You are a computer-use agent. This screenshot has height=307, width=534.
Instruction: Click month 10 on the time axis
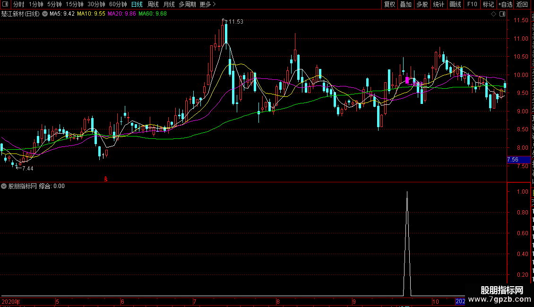tap(435, 301)
